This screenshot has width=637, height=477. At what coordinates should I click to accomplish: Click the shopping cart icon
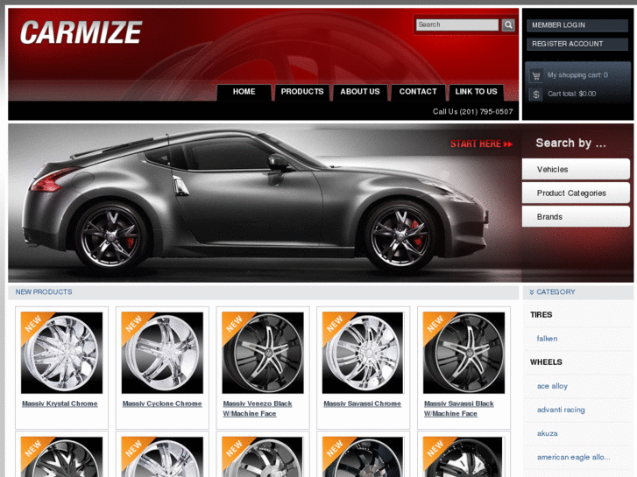point(536,75)
